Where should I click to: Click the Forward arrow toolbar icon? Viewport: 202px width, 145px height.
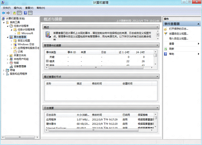pyautogui.click(x=8, y=13)
